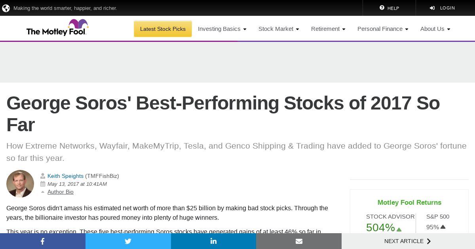Click Keith Speights author photo
Screen dimensions: 475x249
pos(20,184)
